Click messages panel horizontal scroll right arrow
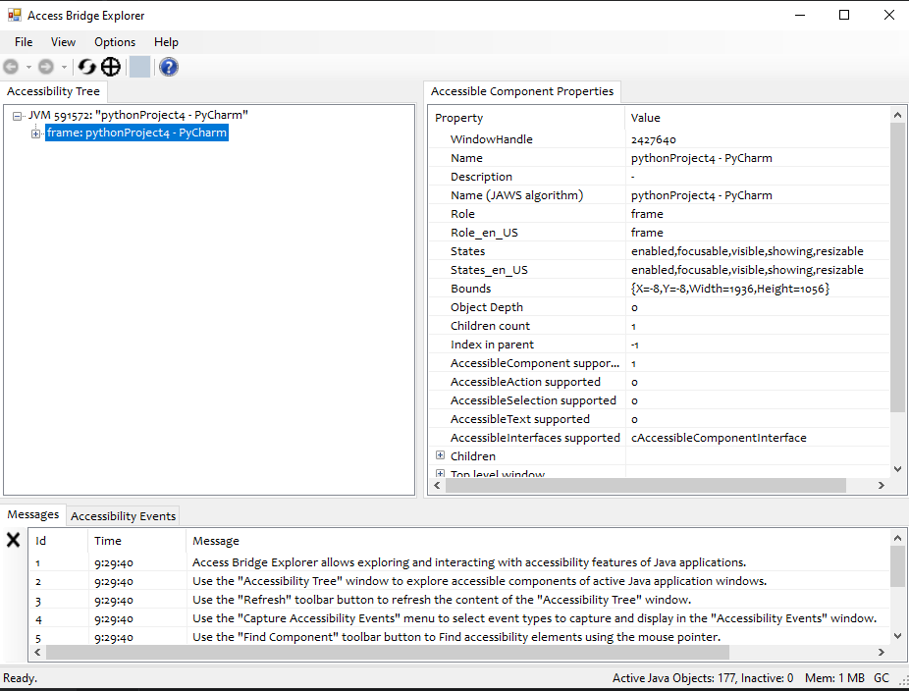 pos(882,652)
